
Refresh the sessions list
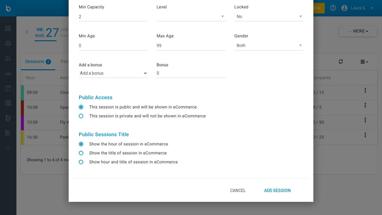[x=341, y=62]
